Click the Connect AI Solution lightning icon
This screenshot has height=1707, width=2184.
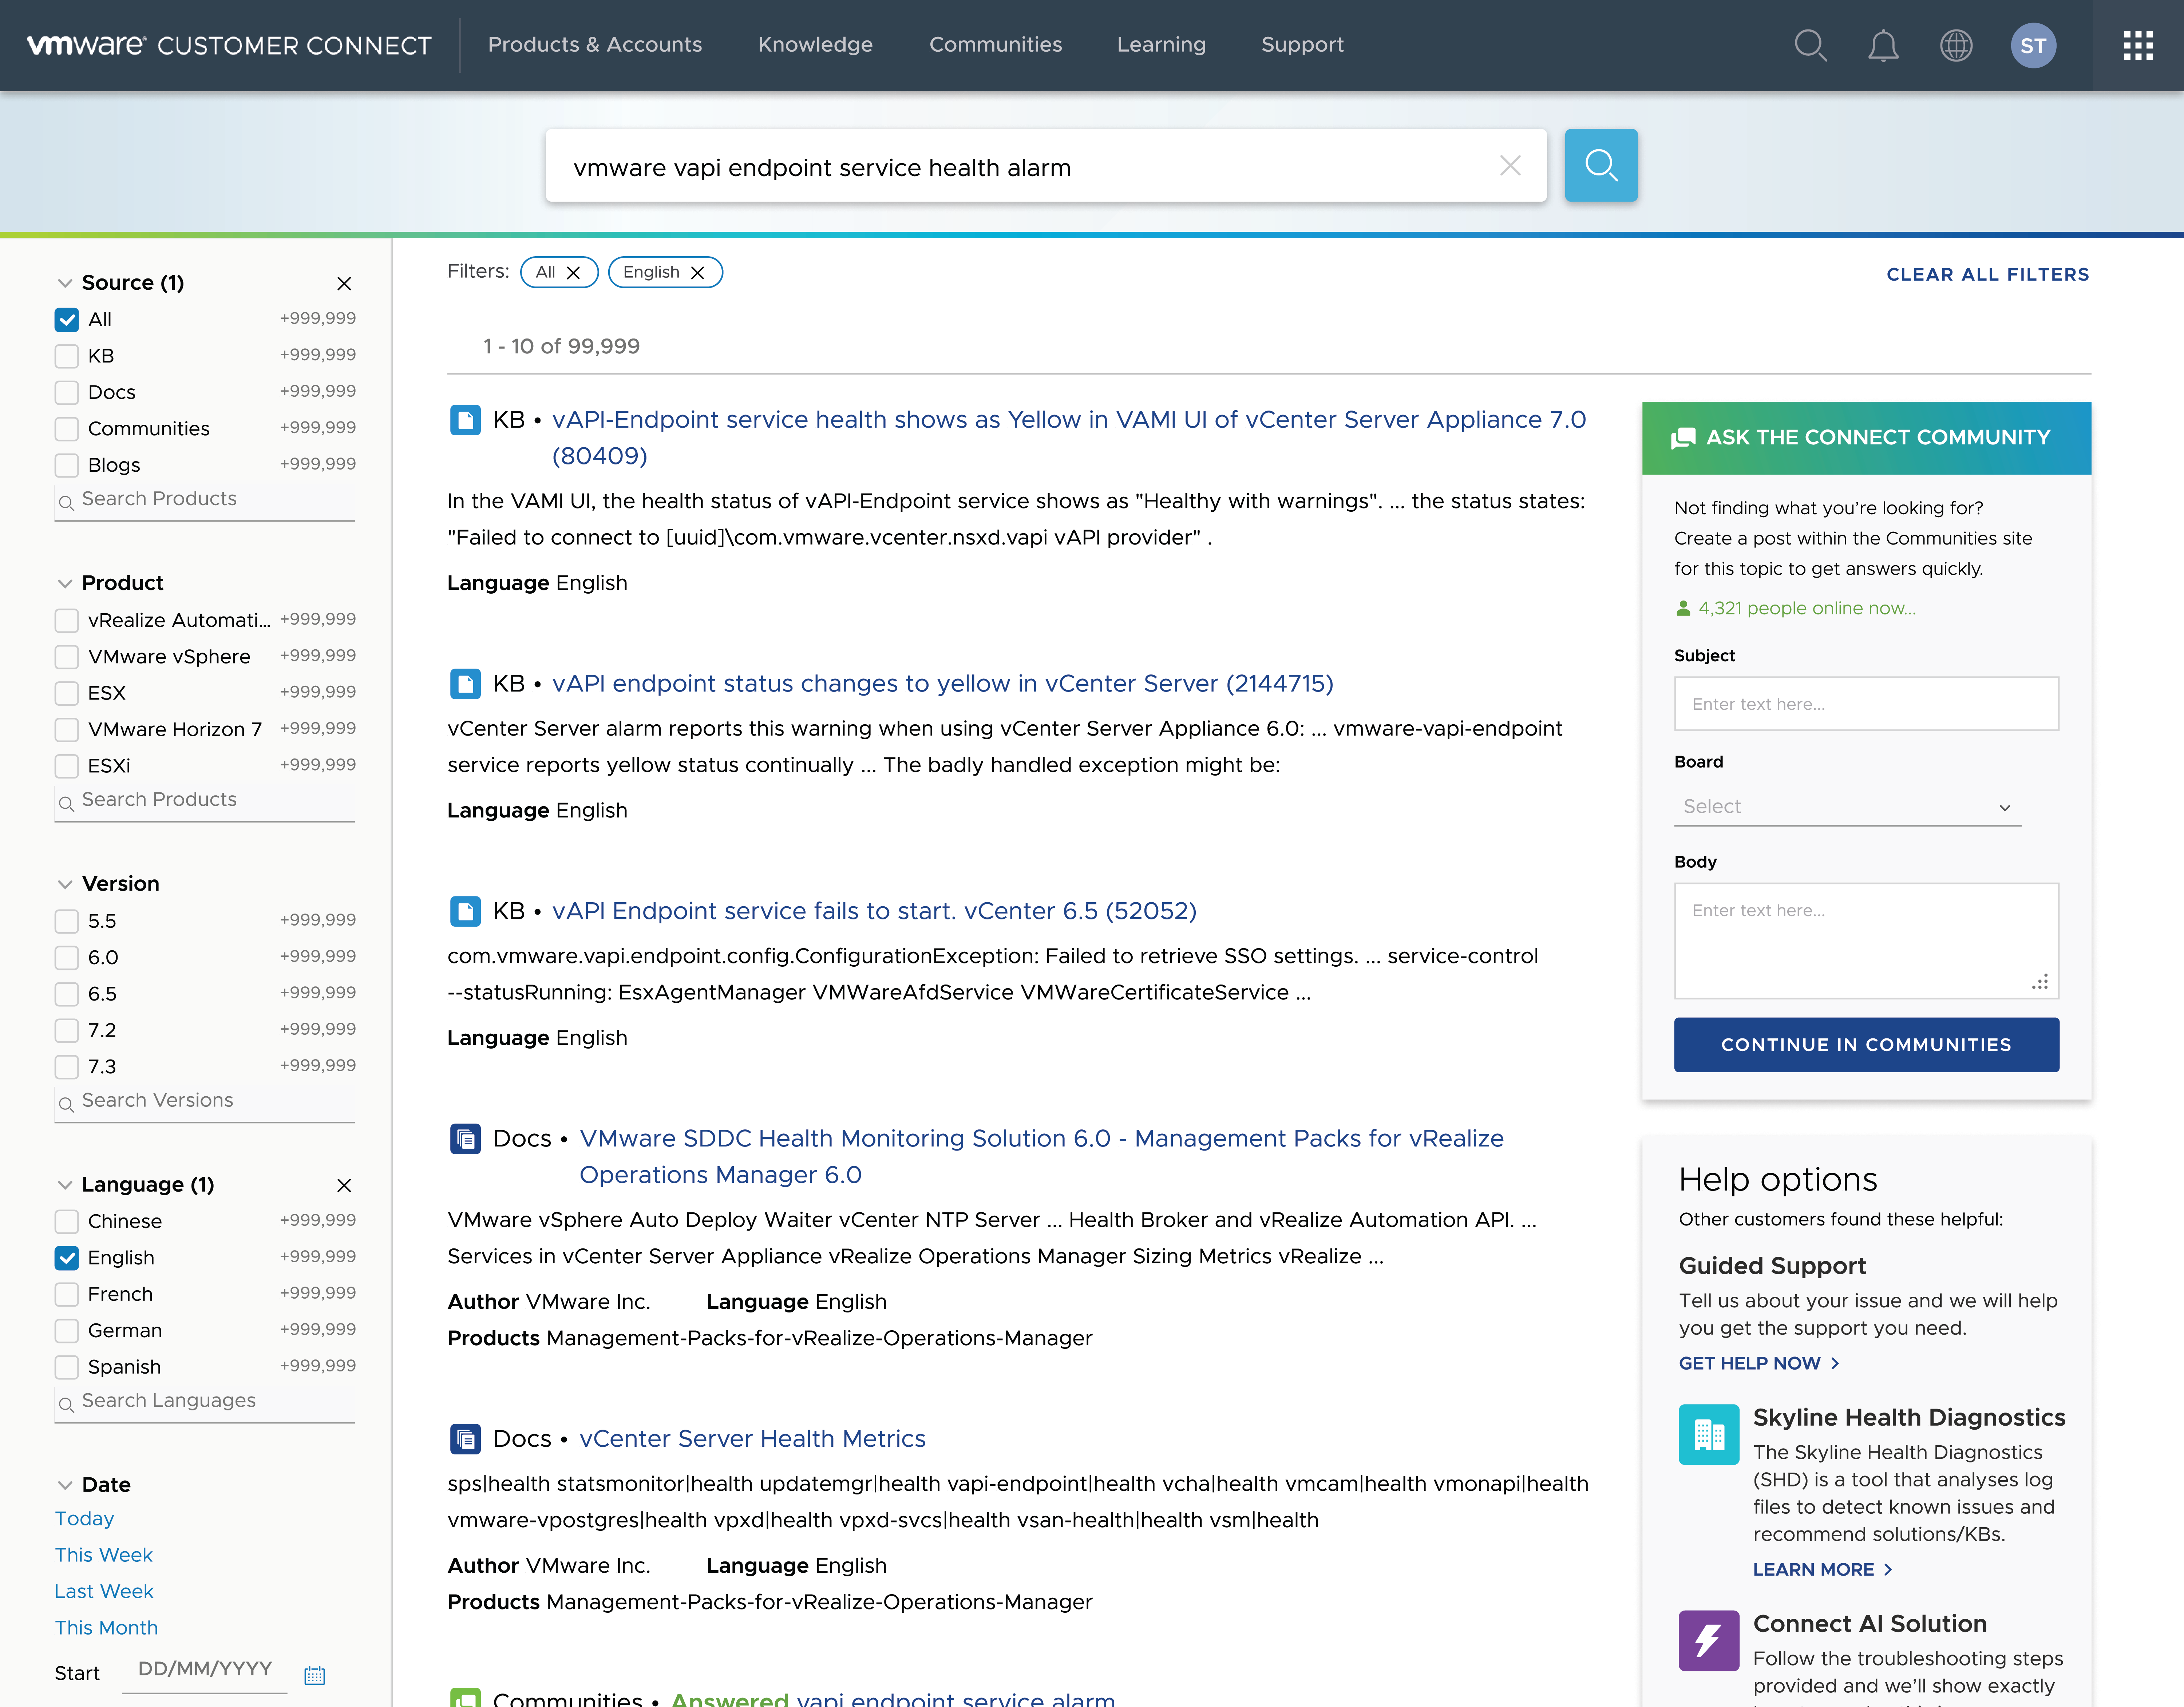pyautogui.click(x=1709, y=1641)
